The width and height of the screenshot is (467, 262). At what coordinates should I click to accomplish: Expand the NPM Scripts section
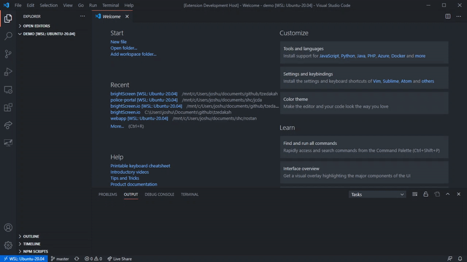(x=35, y=252)
